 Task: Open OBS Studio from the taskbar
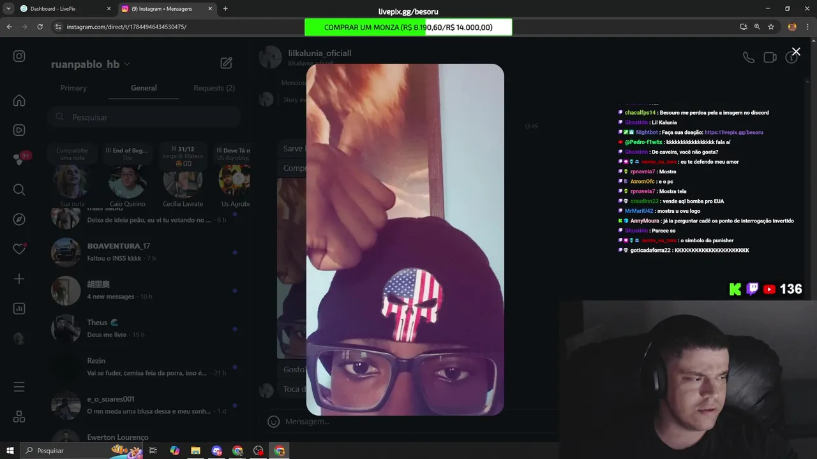coord(259,451)
